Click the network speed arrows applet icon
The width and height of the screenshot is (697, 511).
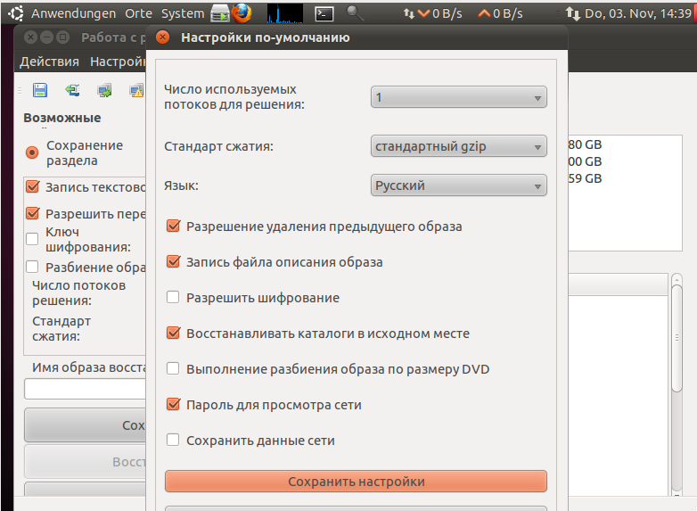pyautogui.click(x=408, y=13)
